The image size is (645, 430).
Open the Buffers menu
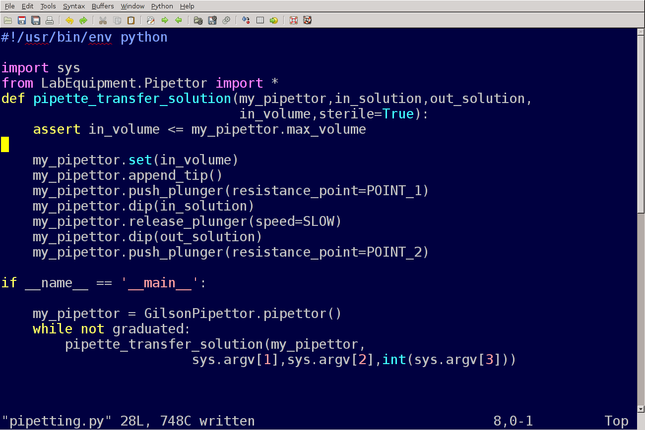(x=103, y=6)
